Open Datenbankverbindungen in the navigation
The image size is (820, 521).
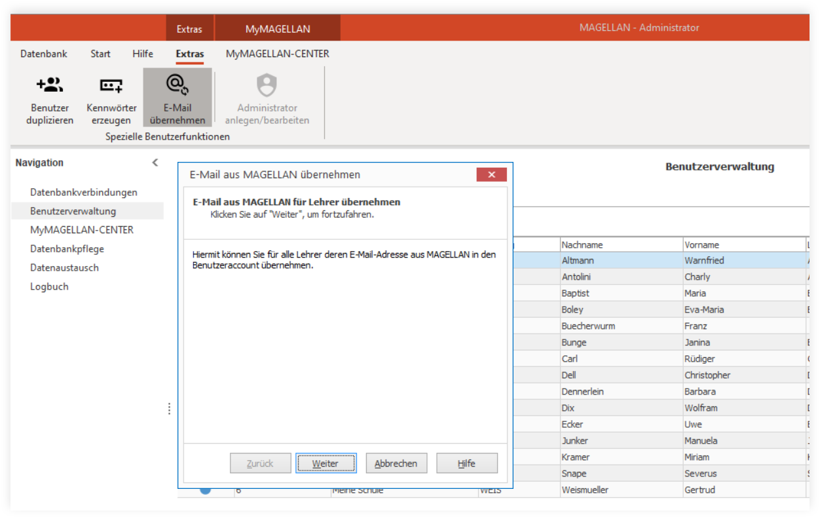(x=84, y=192)
